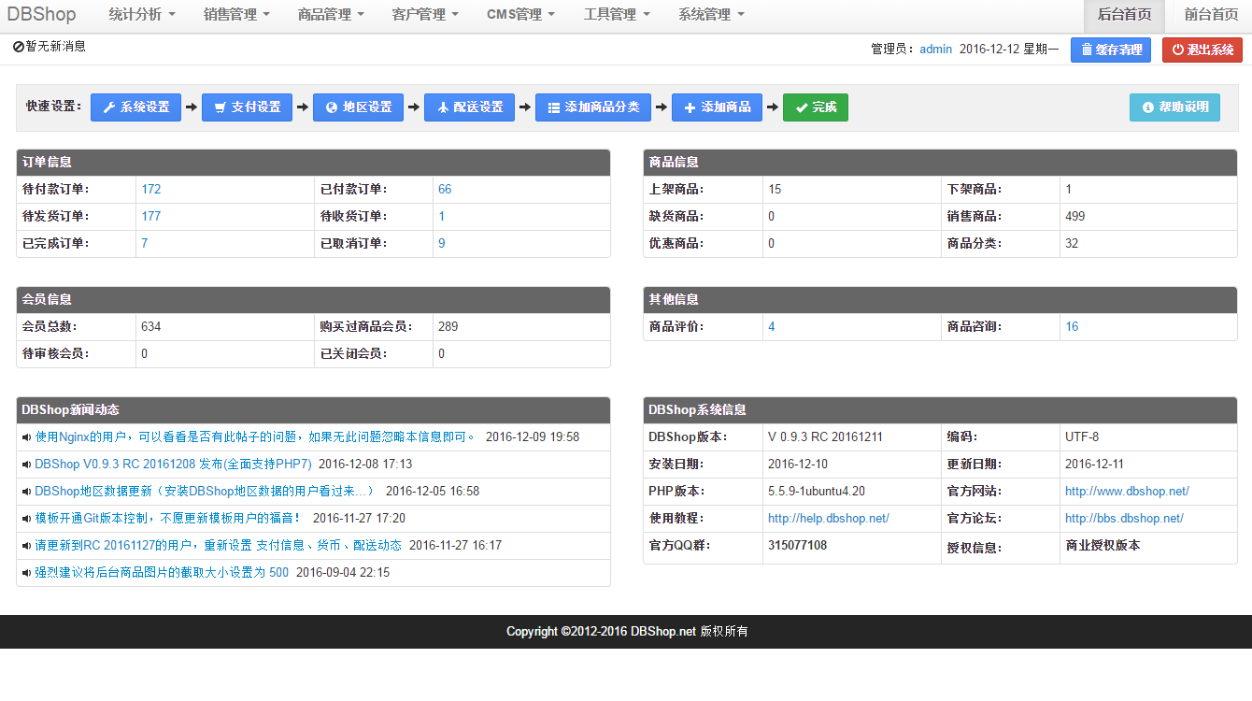Screen dimensions: 1252x701
Task: Open the Nginx users news post
Action: tap(255, 436)
